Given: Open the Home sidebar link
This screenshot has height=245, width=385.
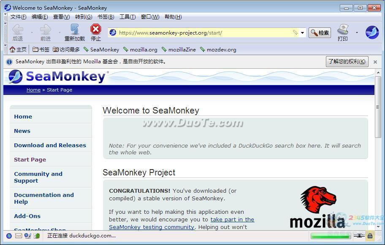Looking at the screenshot, I should pyautogui.click(x=23, y=117).
